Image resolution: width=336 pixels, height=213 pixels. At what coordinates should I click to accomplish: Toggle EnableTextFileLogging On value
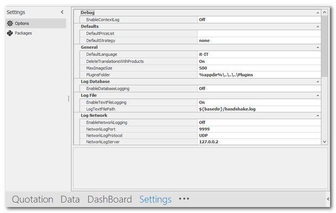[259, 102]
